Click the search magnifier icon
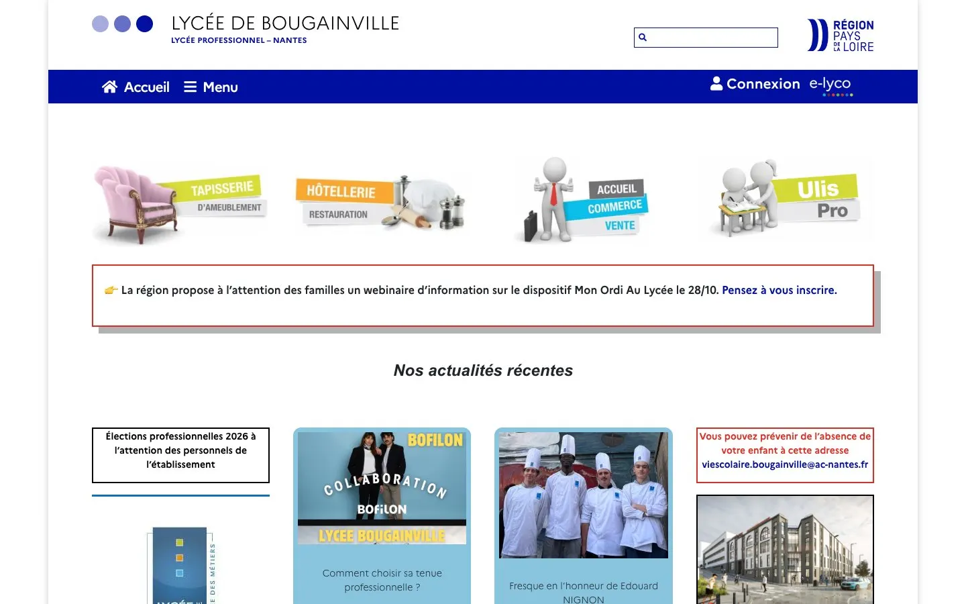 tap(643, 38)
